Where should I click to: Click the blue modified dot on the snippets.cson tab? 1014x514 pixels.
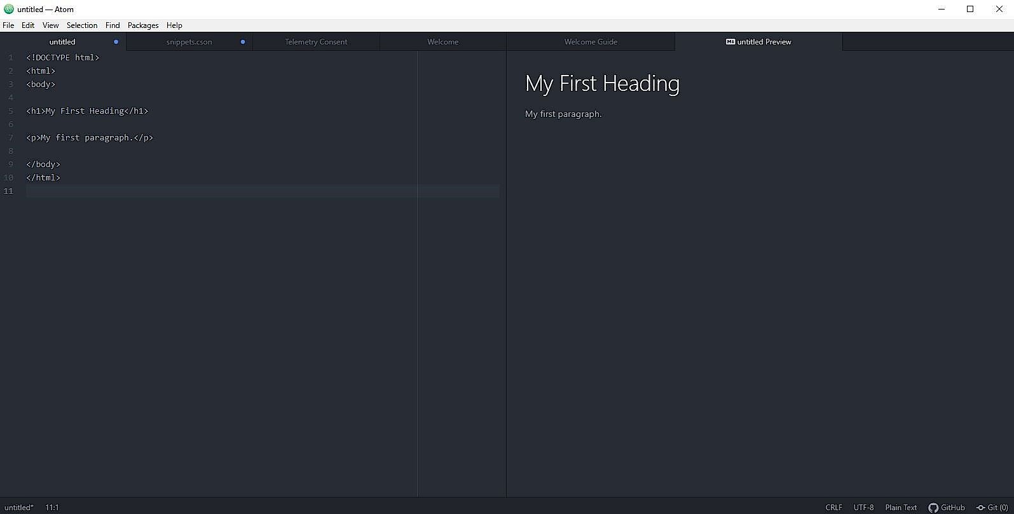[243, 42]
